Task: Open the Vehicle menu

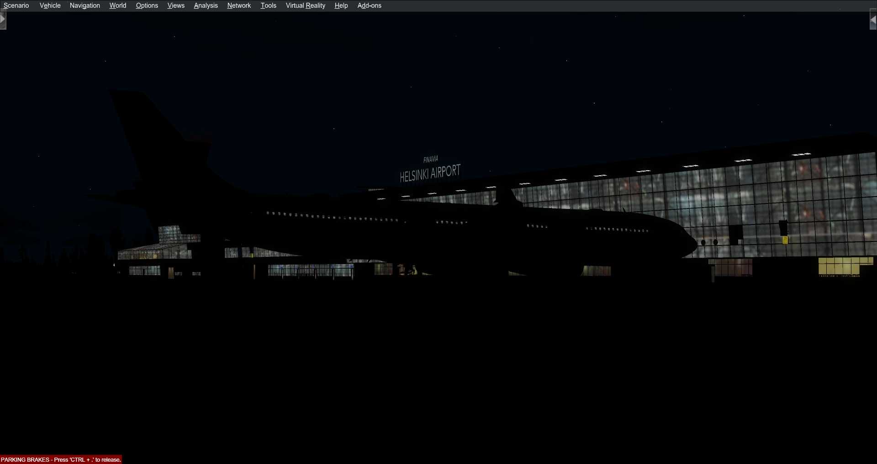Action: 50,5
